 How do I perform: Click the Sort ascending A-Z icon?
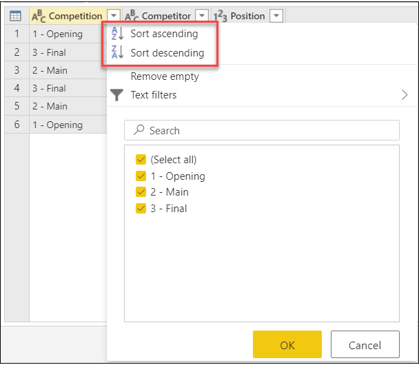pos(119,34)
